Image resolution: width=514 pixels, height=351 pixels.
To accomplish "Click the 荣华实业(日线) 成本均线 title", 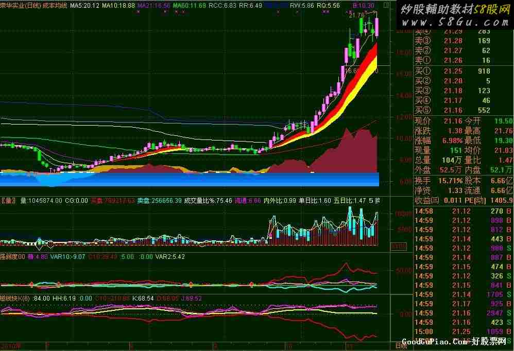I will tap(33, 6).
